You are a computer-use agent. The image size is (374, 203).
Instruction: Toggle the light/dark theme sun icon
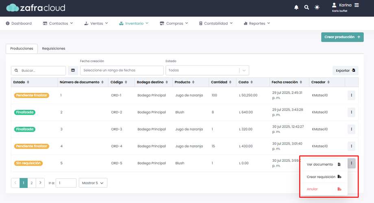[317, 7]
